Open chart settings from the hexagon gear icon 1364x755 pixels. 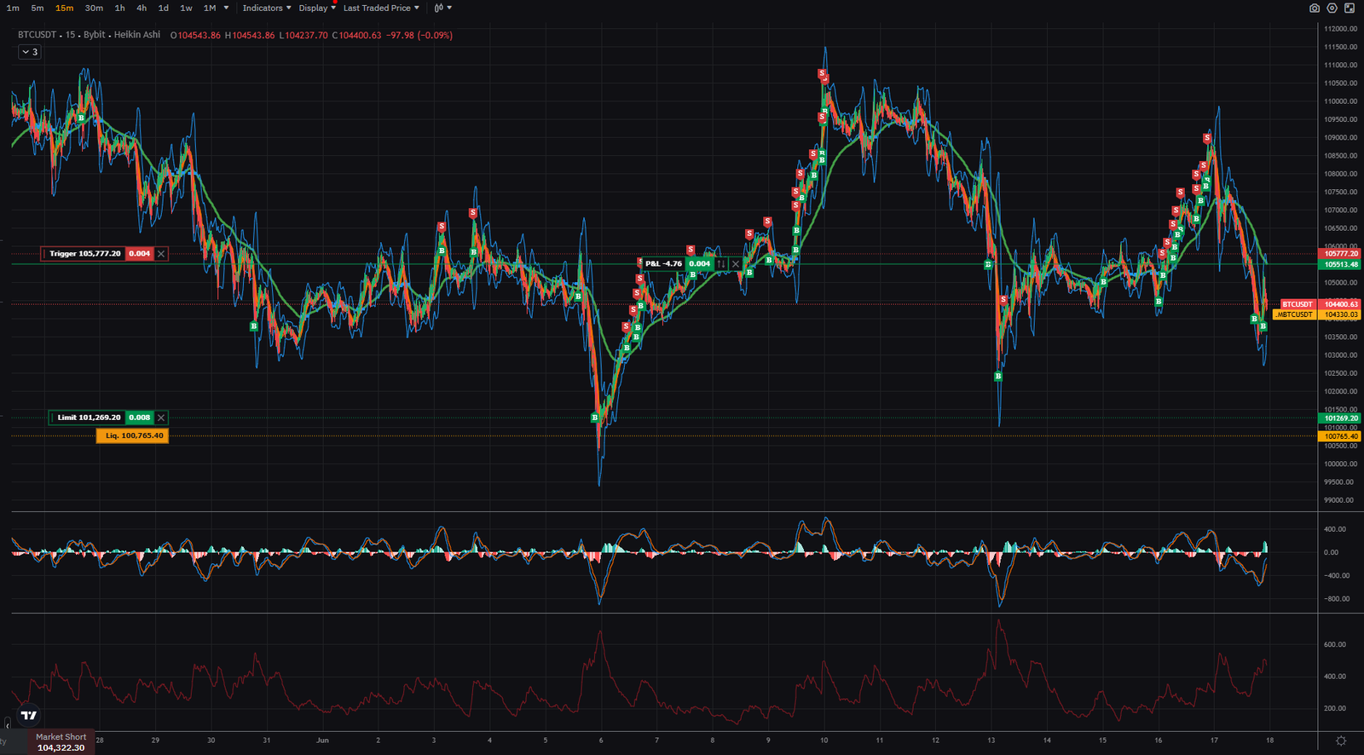point(1332,8)
